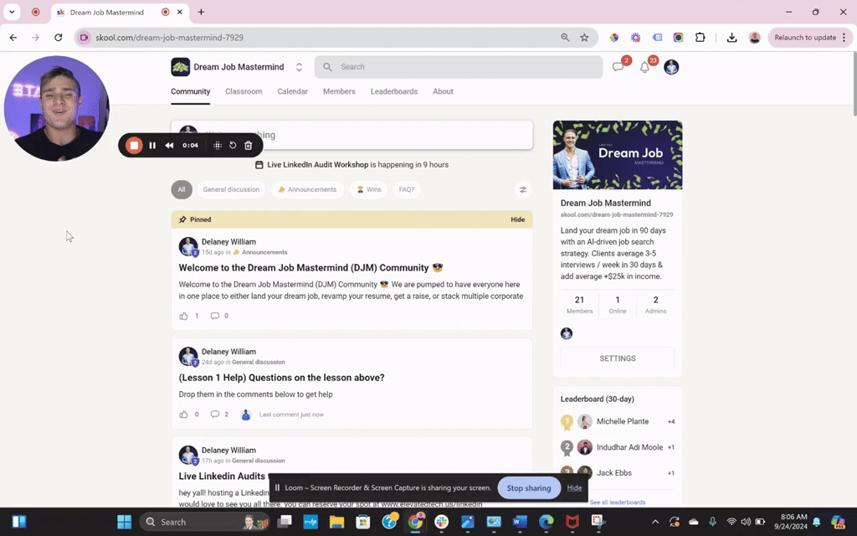This screenshot has width=857, height=536.
Task: Bookmark this page with the star icon
Action: point(584,37)
